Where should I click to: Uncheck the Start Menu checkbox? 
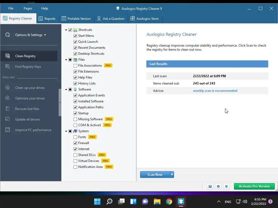(75, 36)
